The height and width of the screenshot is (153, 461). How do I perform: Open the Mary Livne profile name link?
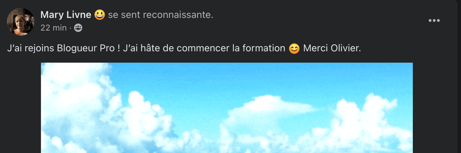coord(66,15)
